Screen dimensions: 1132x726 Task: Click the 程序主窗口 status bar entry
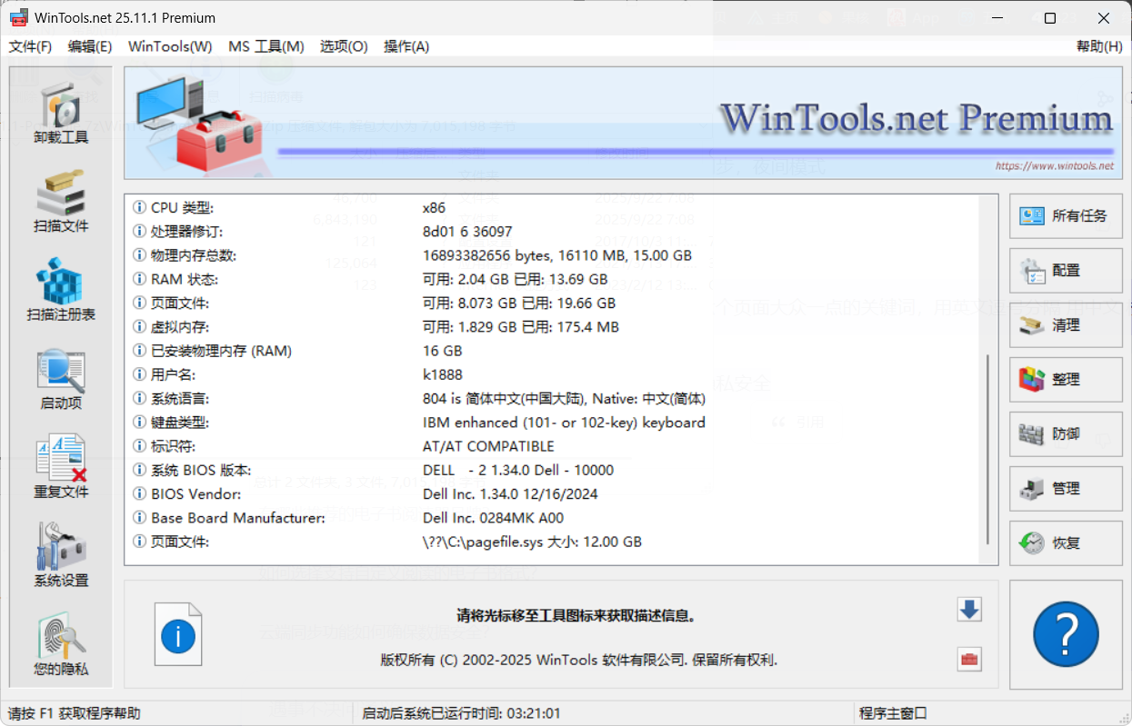[893, 714]
